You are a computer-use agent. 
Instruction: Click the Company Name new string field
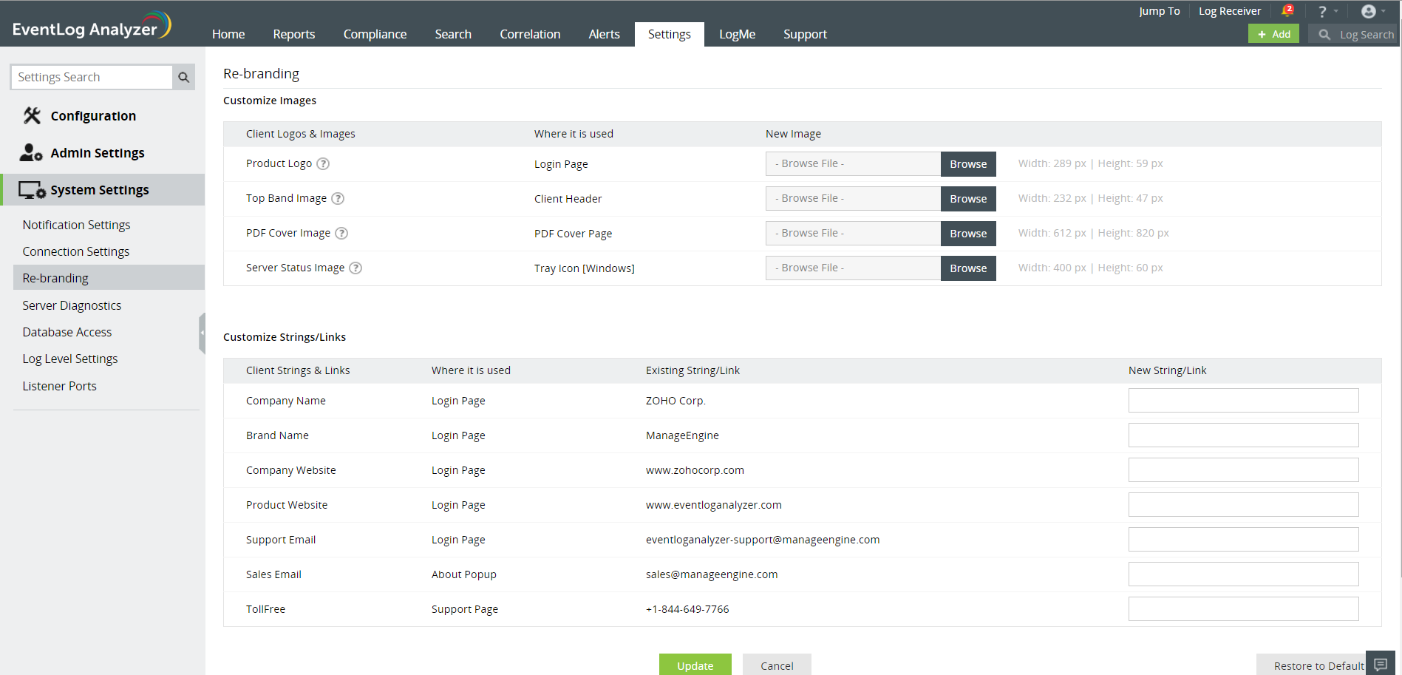[x=1242, y=401]
